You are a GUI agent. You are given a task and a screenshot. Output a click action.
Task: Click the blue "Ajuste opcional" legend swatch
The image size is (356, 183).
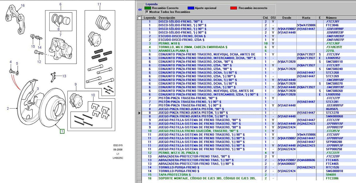coord(191,8)
